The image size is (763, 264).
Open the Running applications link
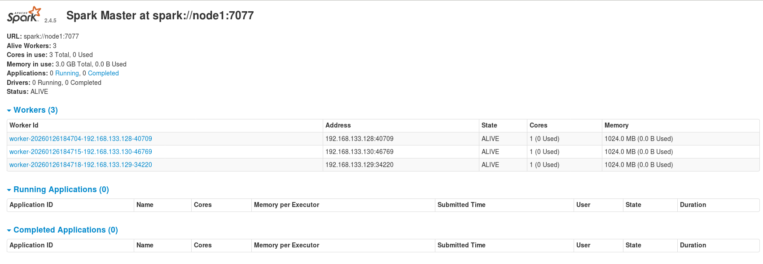[67, 73]
